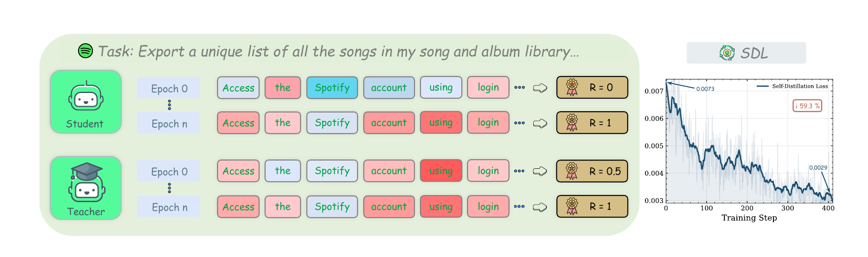The width and height of the screenshot is (868, 257).
Task: Click the bright red using token in Teacher Epoch 0
Action: 441,171
